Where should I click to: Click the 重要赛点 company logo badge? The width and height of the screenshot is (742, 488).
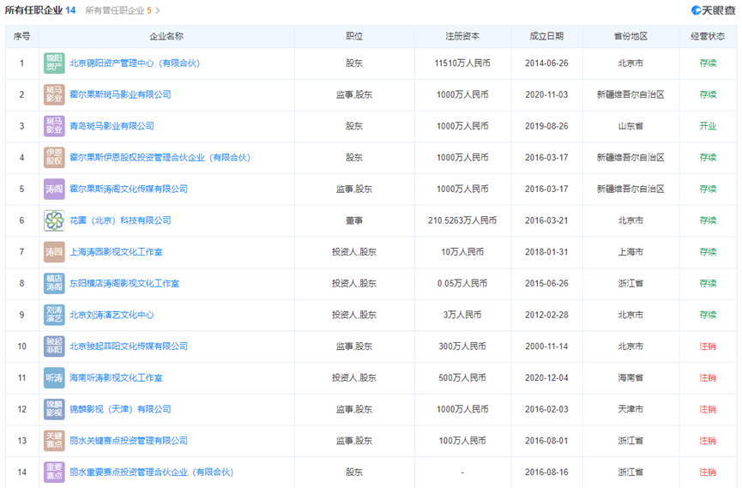[54, 473]
